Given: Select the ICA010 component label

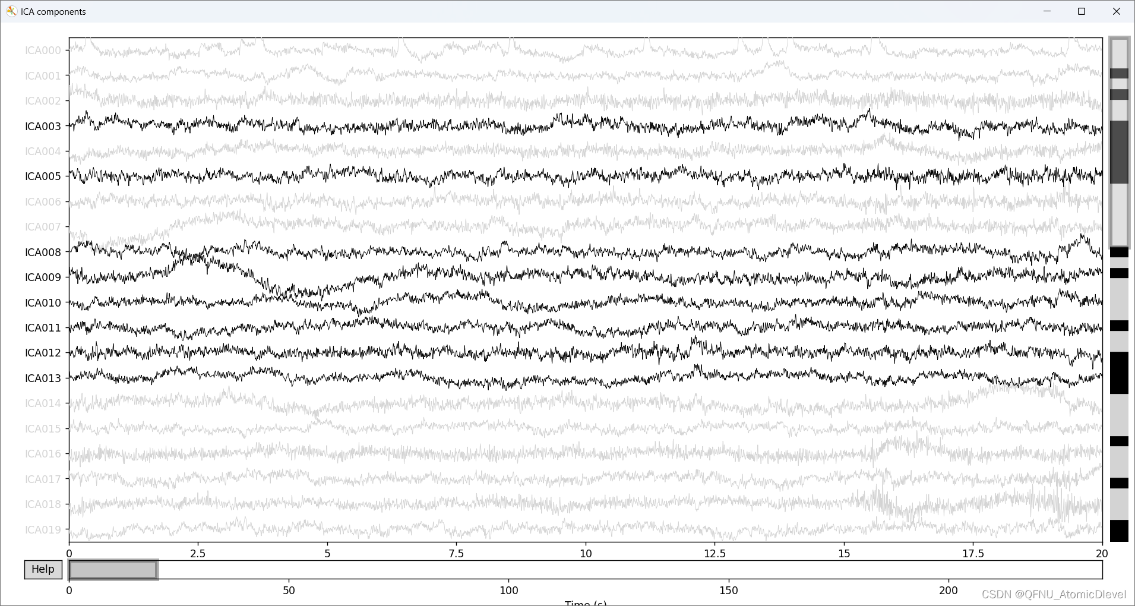Looking at the screenshot, I should (43, 303).
